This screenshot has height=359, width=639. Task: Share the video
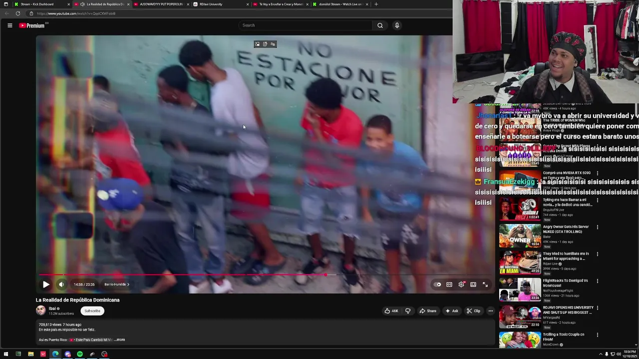pyautogui.click(x=428, y=311)
